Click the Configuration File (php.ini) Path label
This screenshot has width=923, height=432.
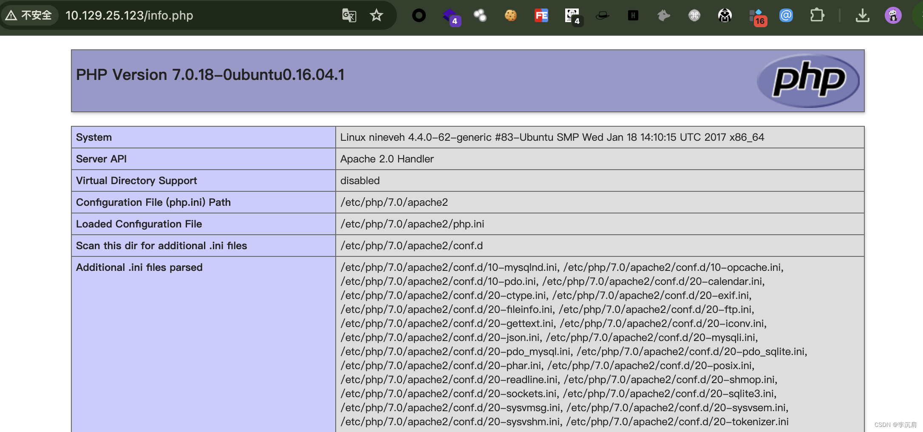click(x=153, y=202)
